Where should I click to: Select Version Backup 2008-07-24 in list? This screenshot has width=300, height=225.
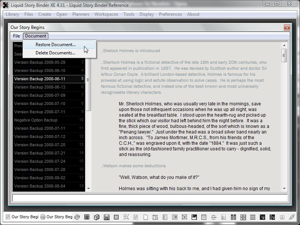40,161
